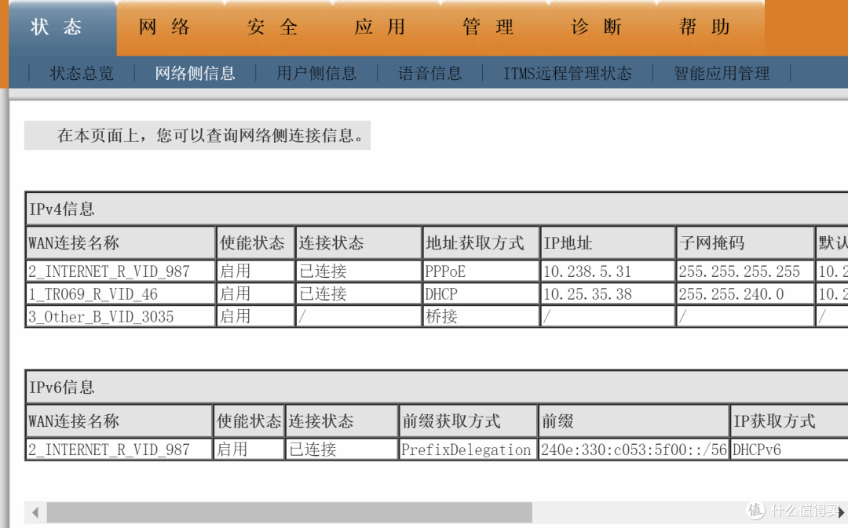Click the IPv6 prefix 240e:330:c053:5f00::/56 cell

pos(633,450)
